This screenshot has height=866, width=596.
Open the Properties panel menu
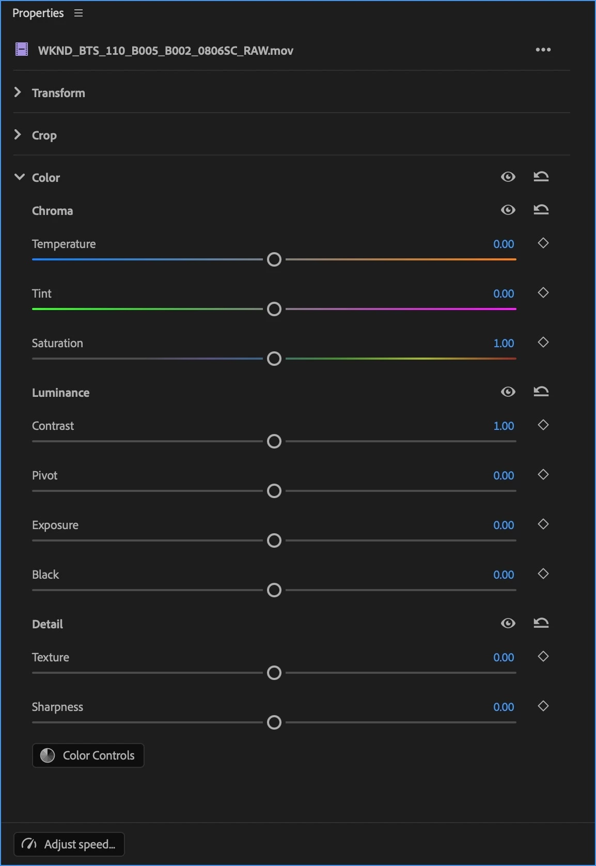click(79, 13)
